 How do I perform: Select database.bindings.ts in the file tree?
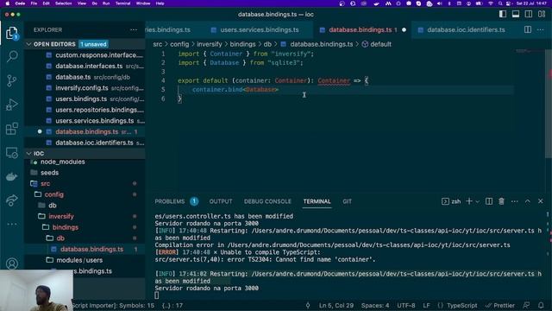coord(91,249)
